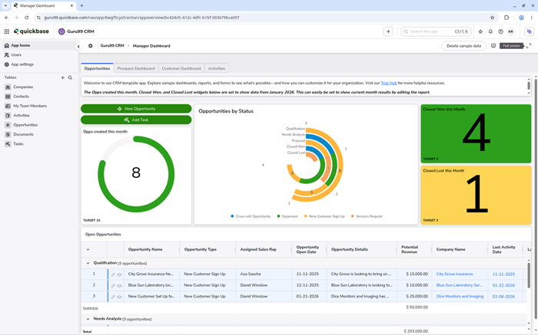
Task: Open the Companies table
Action: click(x=23, y=87)
